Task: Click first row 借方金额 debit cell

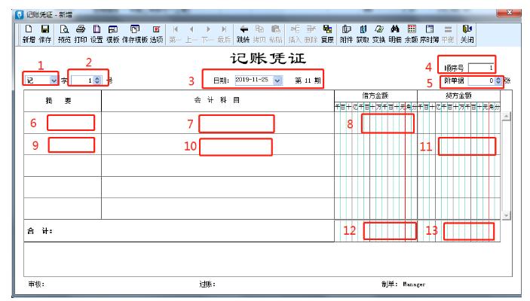Action: pyautogui.click(x=375, y=123)
